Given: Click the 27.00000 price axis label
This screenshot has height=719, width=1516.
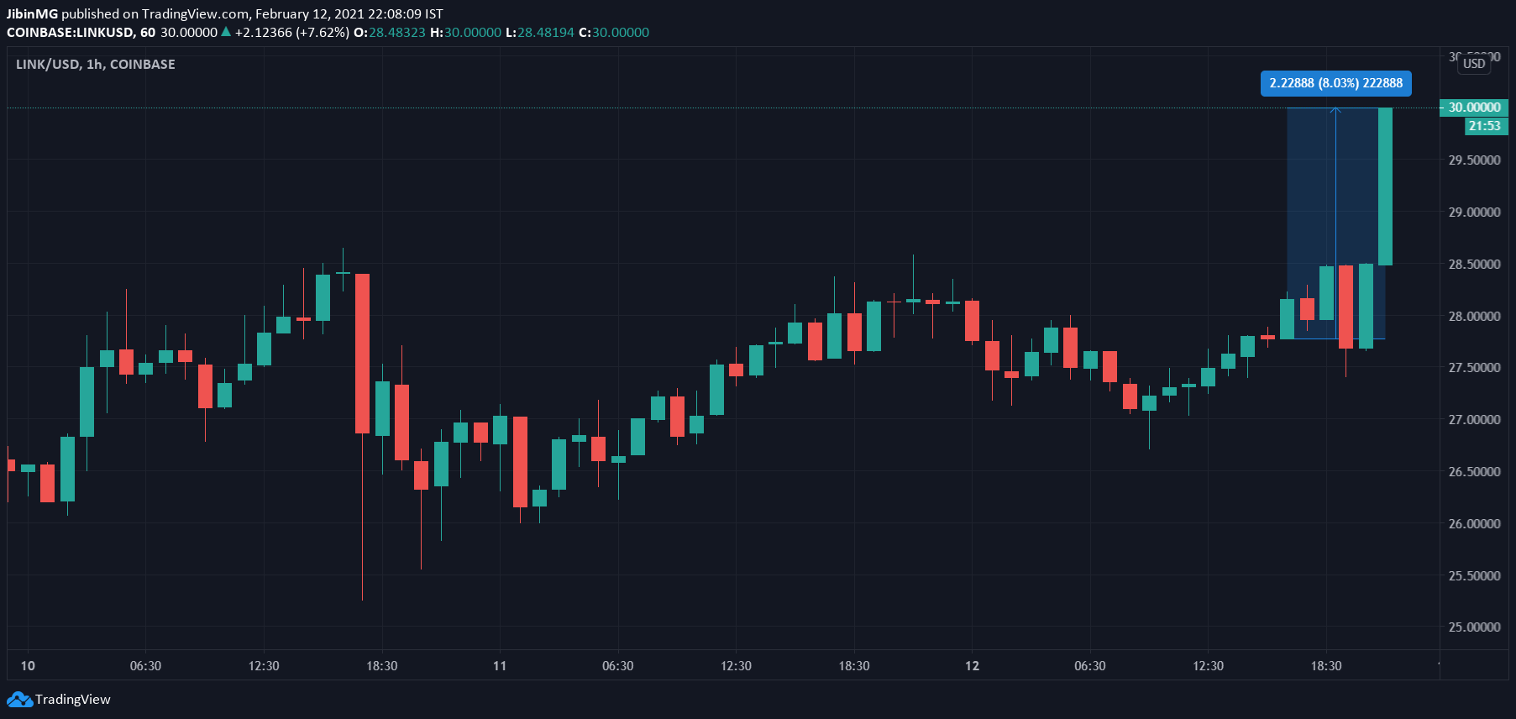Looking at the screenshot, I should pyautogui.click(x=1474, y=420).
